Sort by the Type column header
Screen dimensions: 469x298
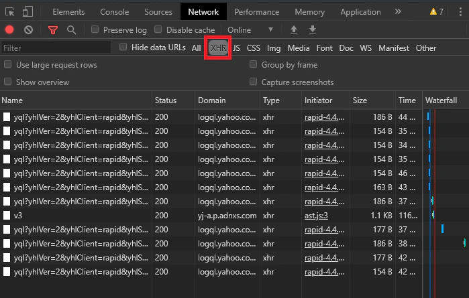click(x=281, y=100)
